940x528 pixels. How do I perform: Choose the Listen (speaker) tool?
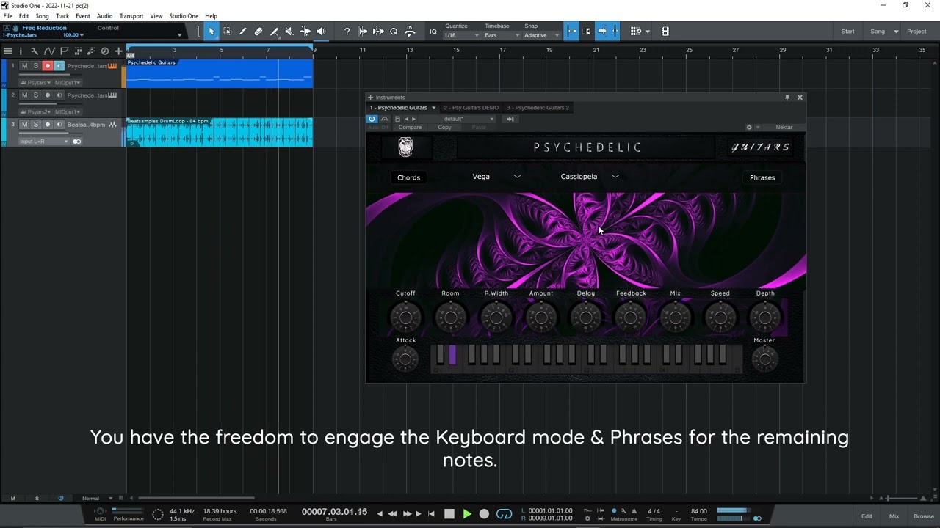pyautogui.click(x=321, y=32)
